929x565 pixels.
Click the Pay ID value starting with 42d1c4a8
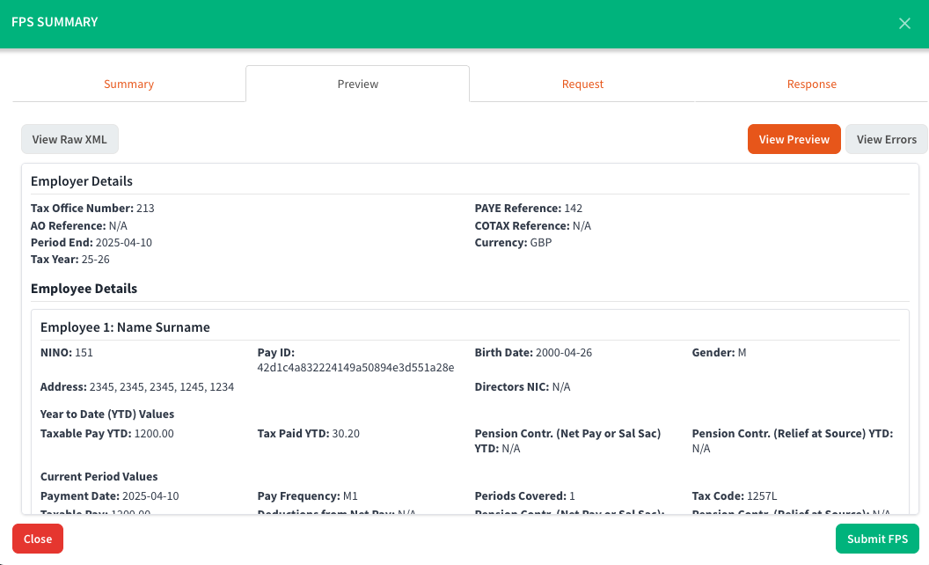tap(357, 367)
